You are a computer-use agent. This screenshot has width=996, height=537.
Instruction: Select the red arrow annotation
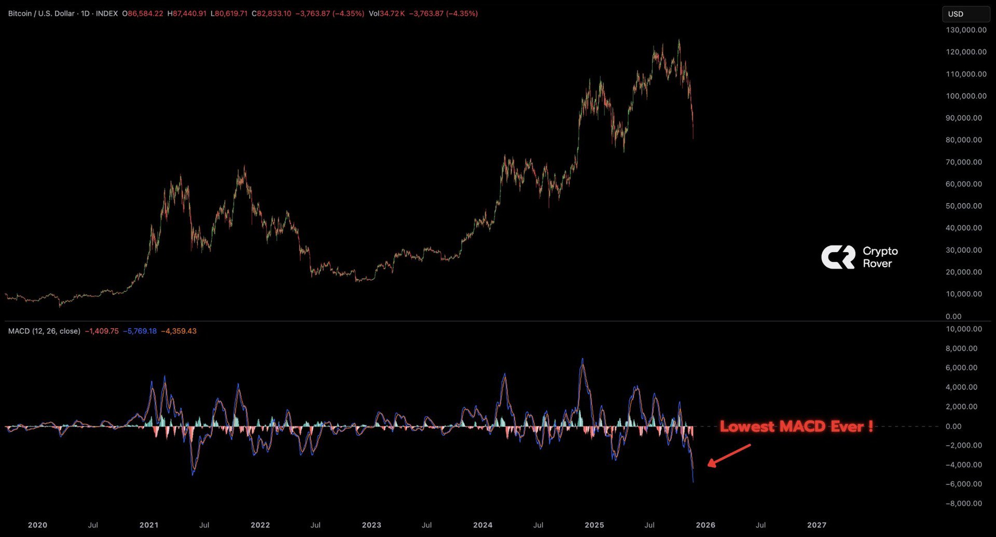coord(729,455)
